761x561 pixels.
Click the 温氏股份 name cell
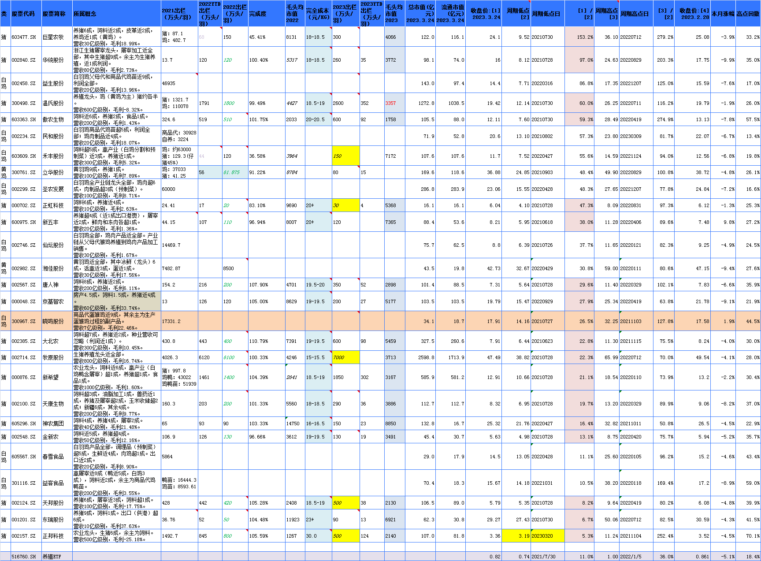57,103
